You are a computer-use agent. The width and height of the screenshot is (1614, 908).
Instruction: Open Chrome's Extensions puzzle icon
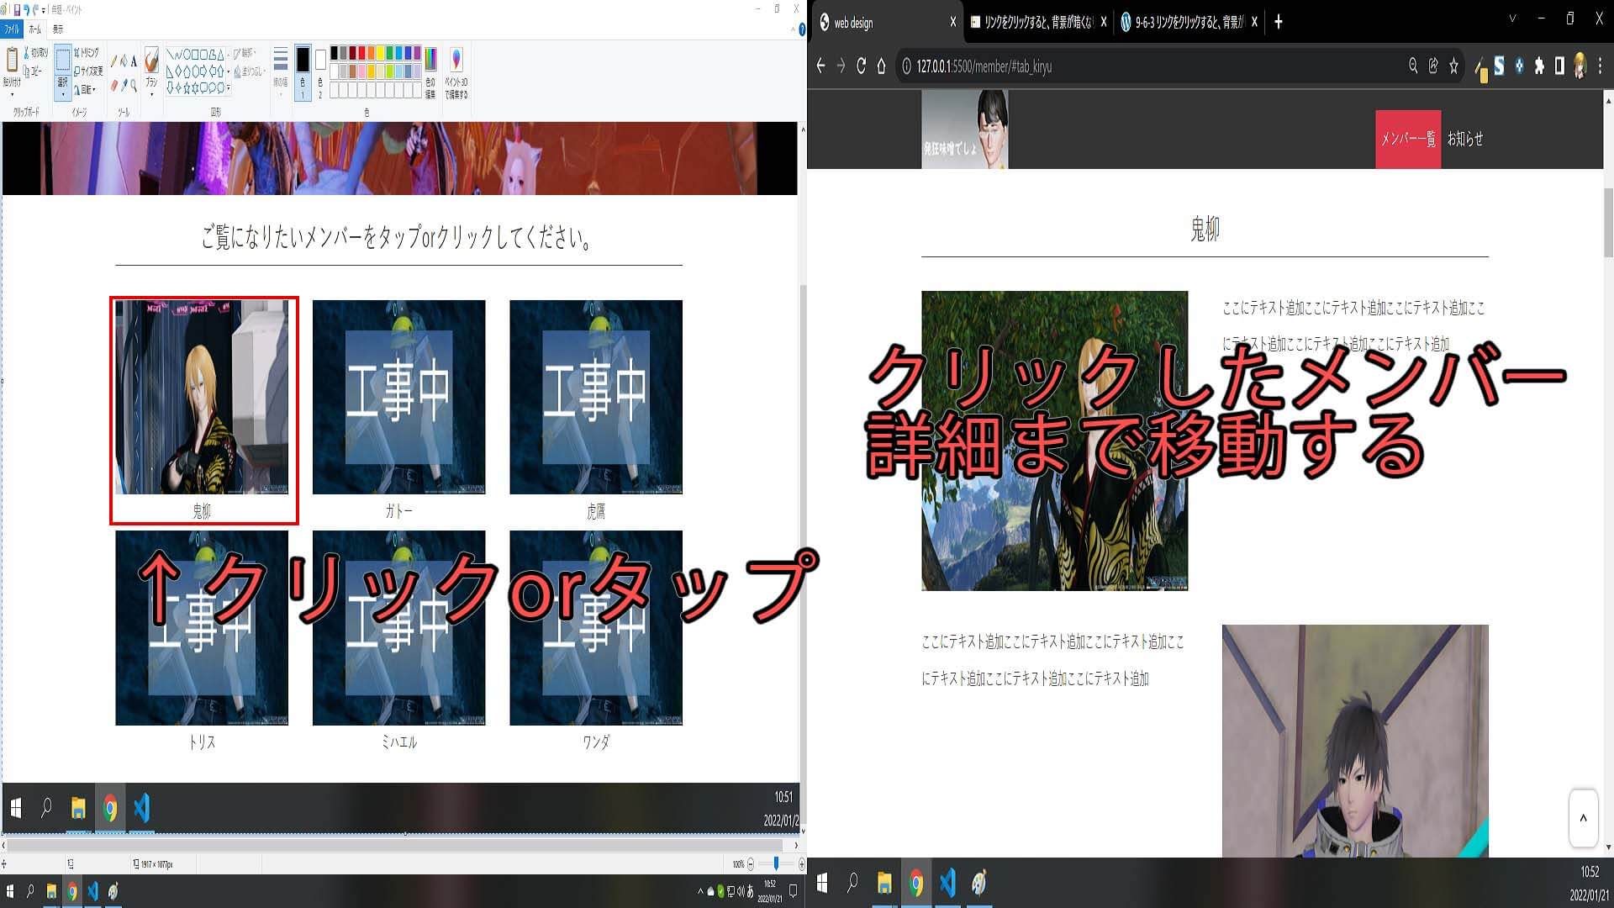coord(1539,66)
